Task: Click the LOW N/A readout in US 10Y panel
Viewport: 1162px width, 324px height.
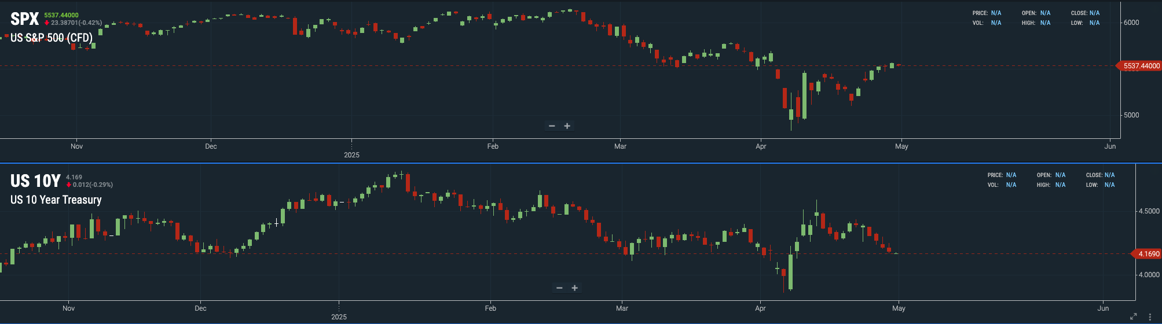Action: click(1100, 185)
